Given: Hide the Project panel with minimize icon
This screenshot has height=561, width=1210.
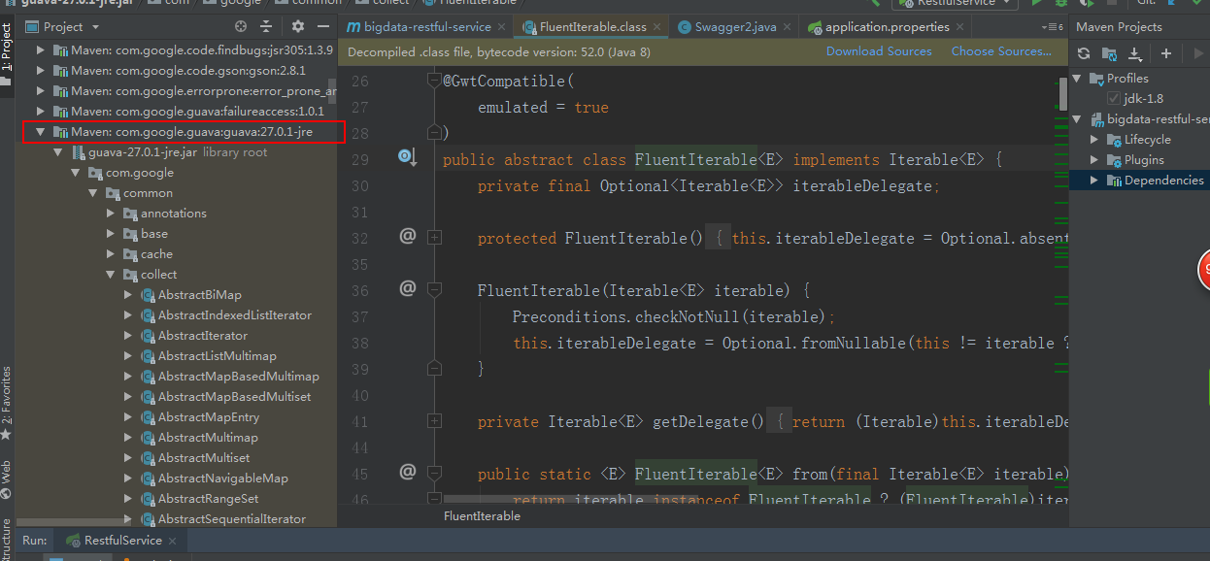Looking at the screenshot, I should click(x=323, y=27).
